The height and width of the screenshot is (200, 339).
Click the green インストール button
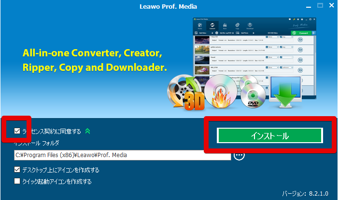(x=270, y=135)
